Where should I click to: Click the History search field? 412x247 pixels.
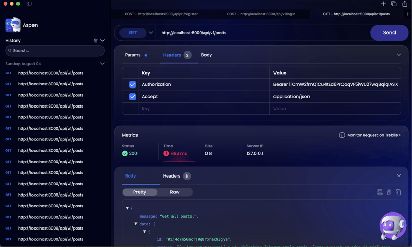point(55,51)
